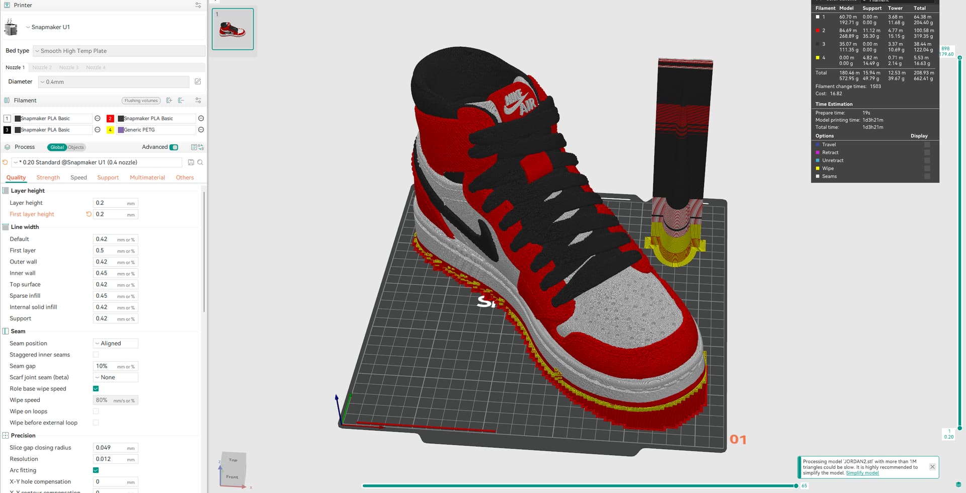Screen dimensions: 966x493
Task: Click the Seam gap input field
Action: (115, 366)
